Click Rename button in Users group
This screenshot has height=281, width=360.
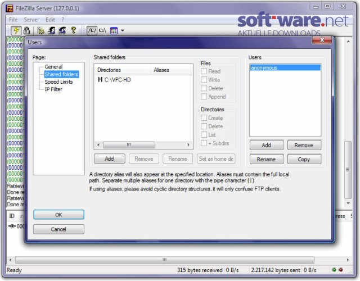click(x=267, y=159)
